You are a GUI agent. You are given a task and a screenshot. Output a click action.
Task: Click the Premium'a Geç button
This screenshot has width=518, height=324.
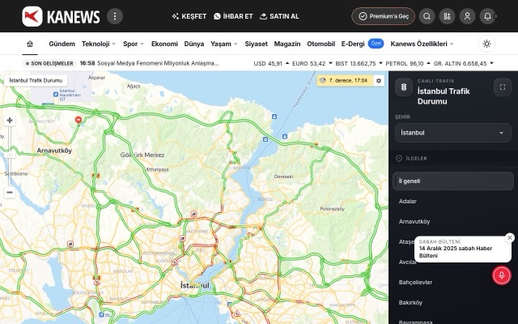(383, 16)
